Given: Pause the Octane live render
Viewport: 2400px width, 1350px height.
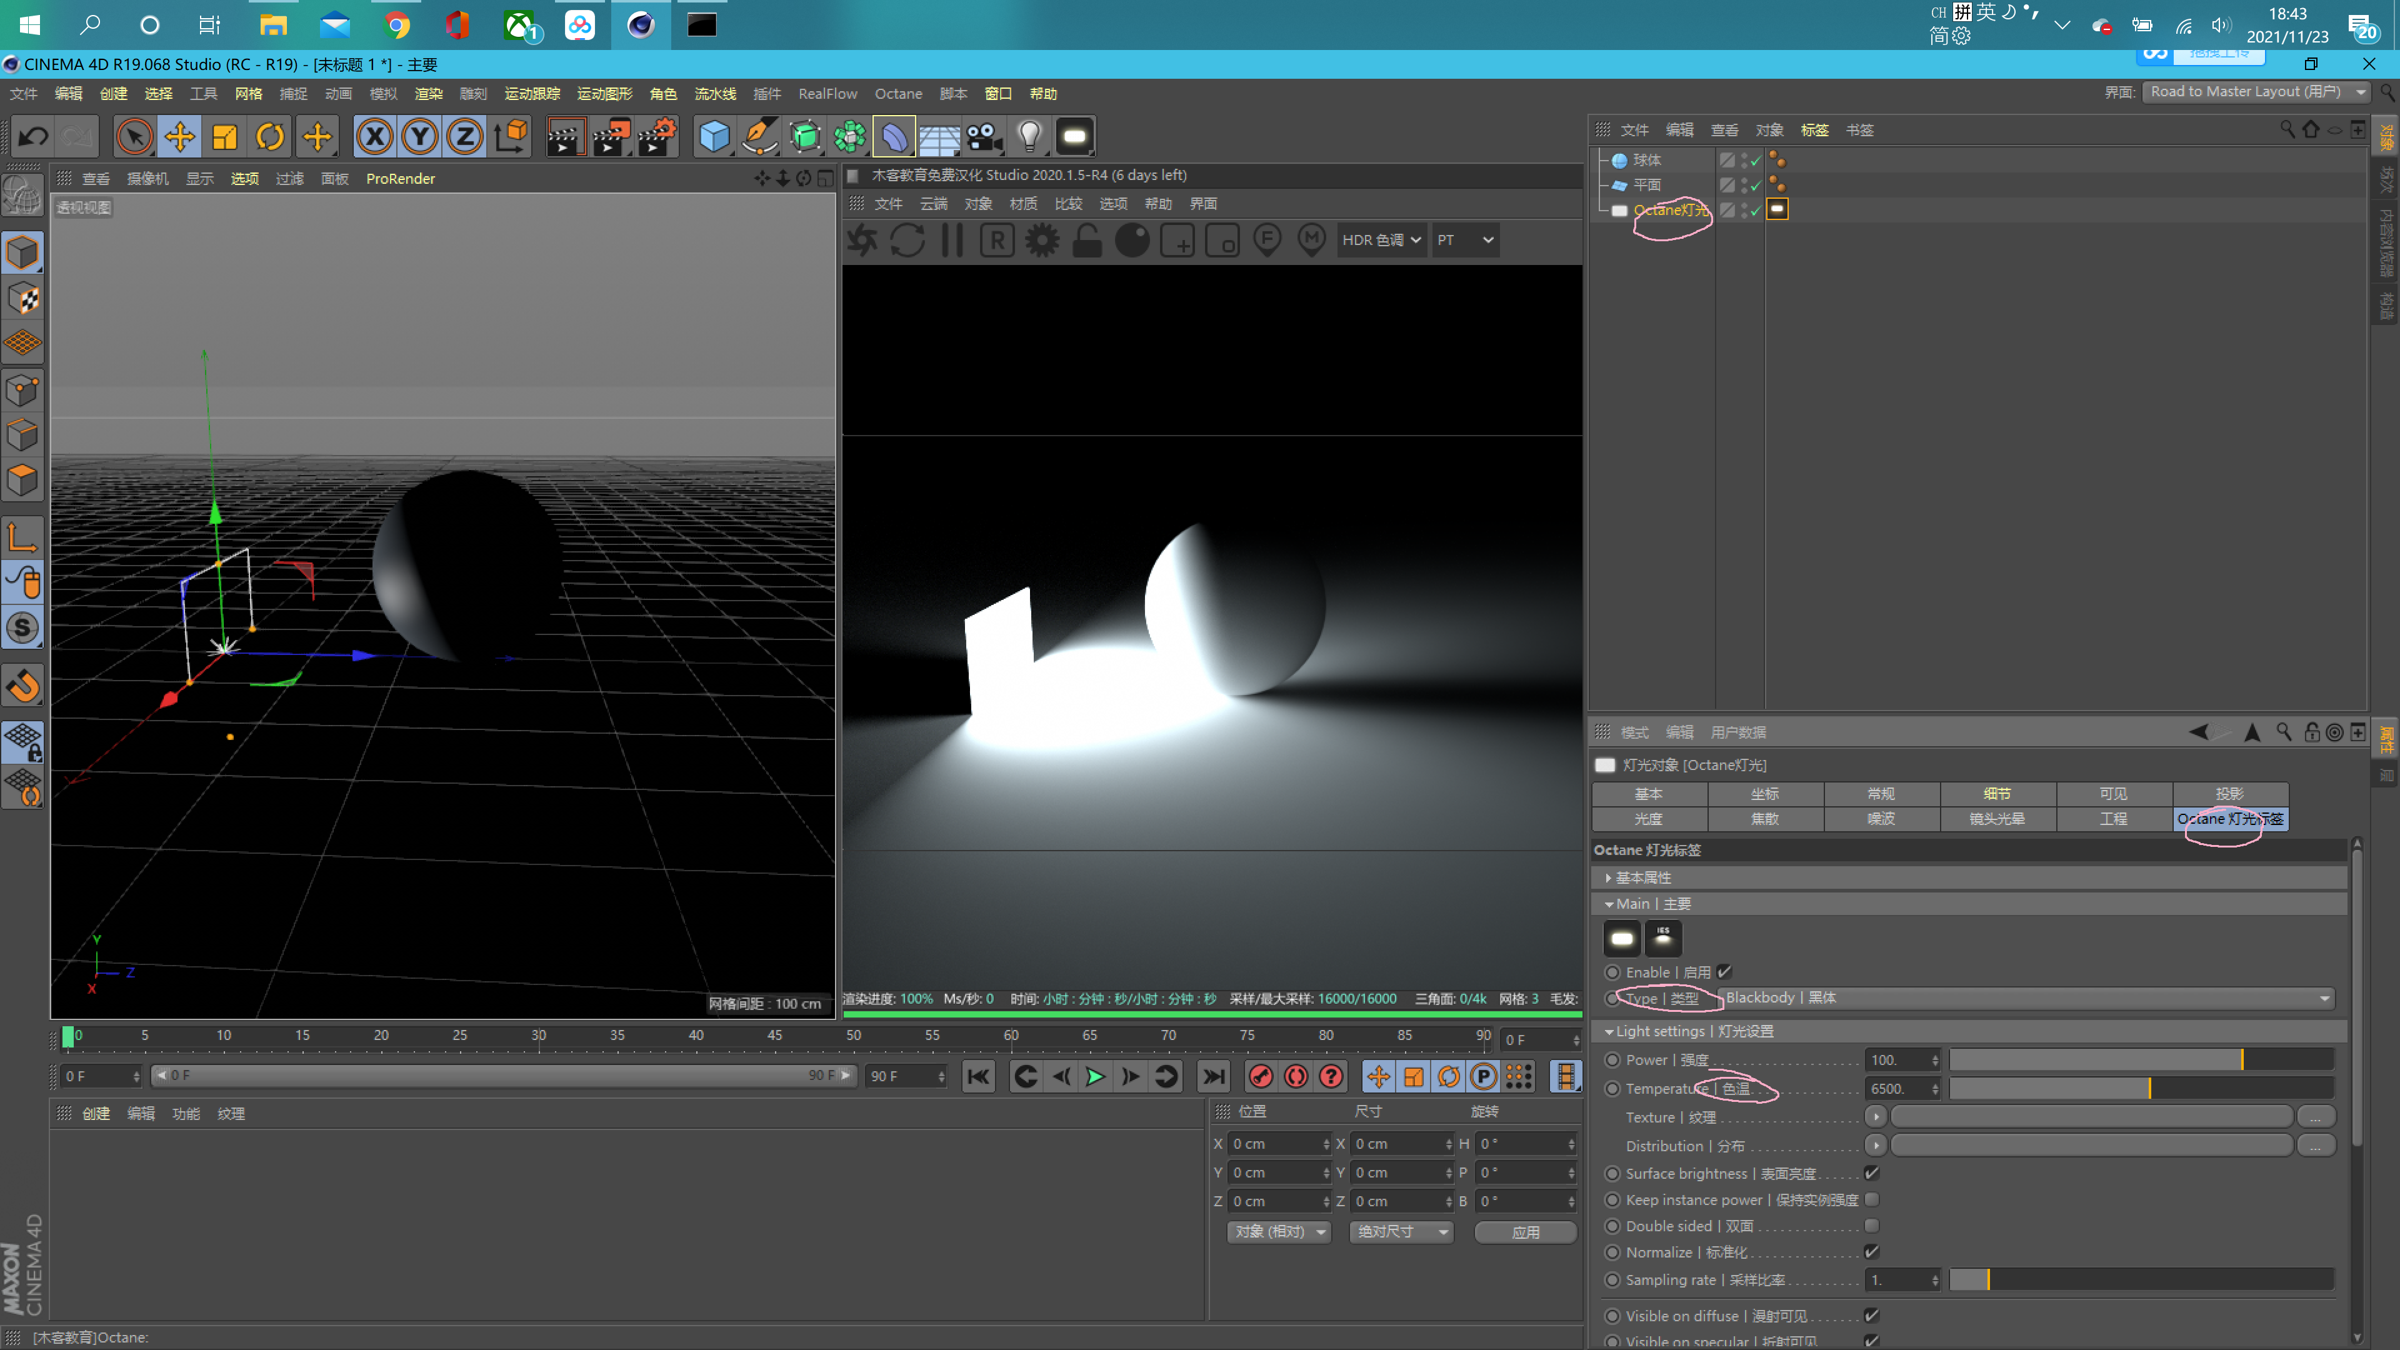Looking at the screenshot, I should point(952,239).
